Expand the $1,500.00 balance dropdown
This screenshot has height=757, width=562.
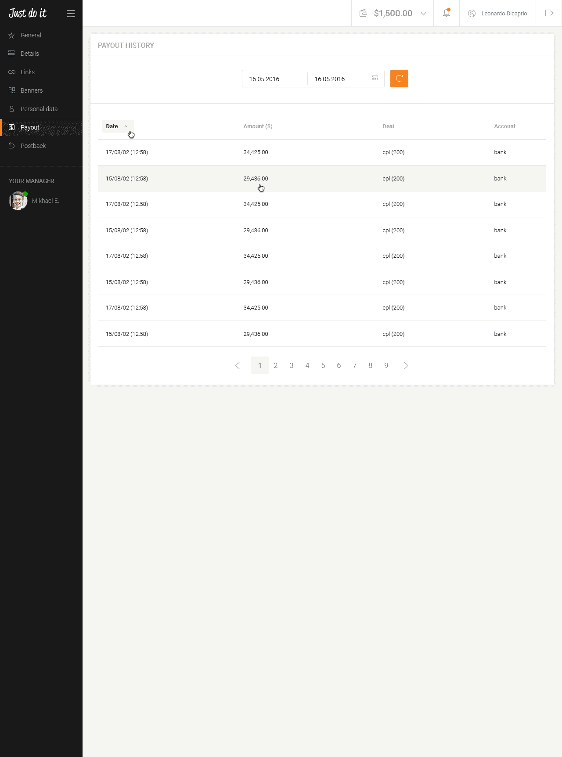point(423,14)
